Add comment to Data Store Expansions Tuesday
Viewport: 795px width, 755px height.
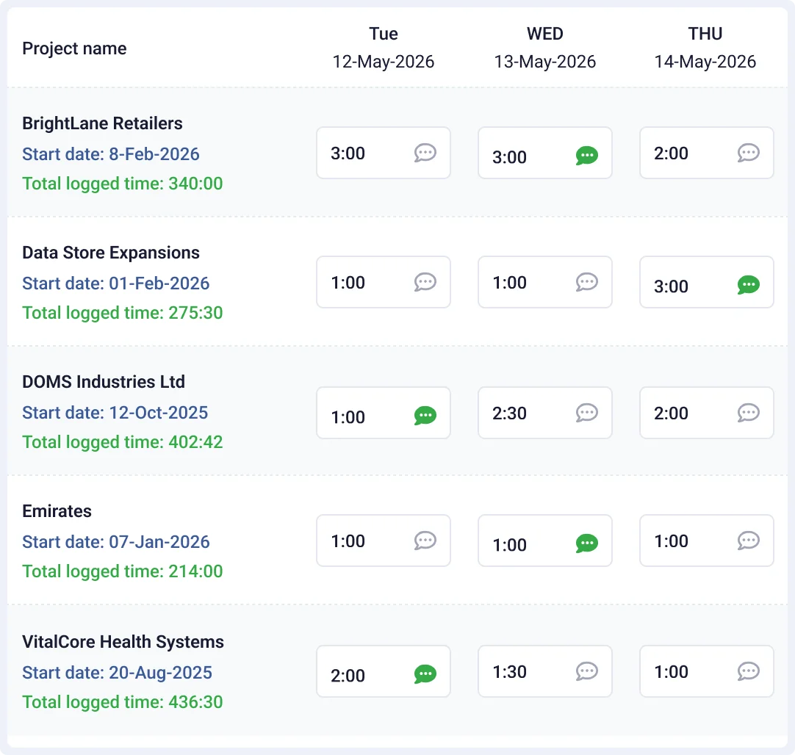coord(425,282)
